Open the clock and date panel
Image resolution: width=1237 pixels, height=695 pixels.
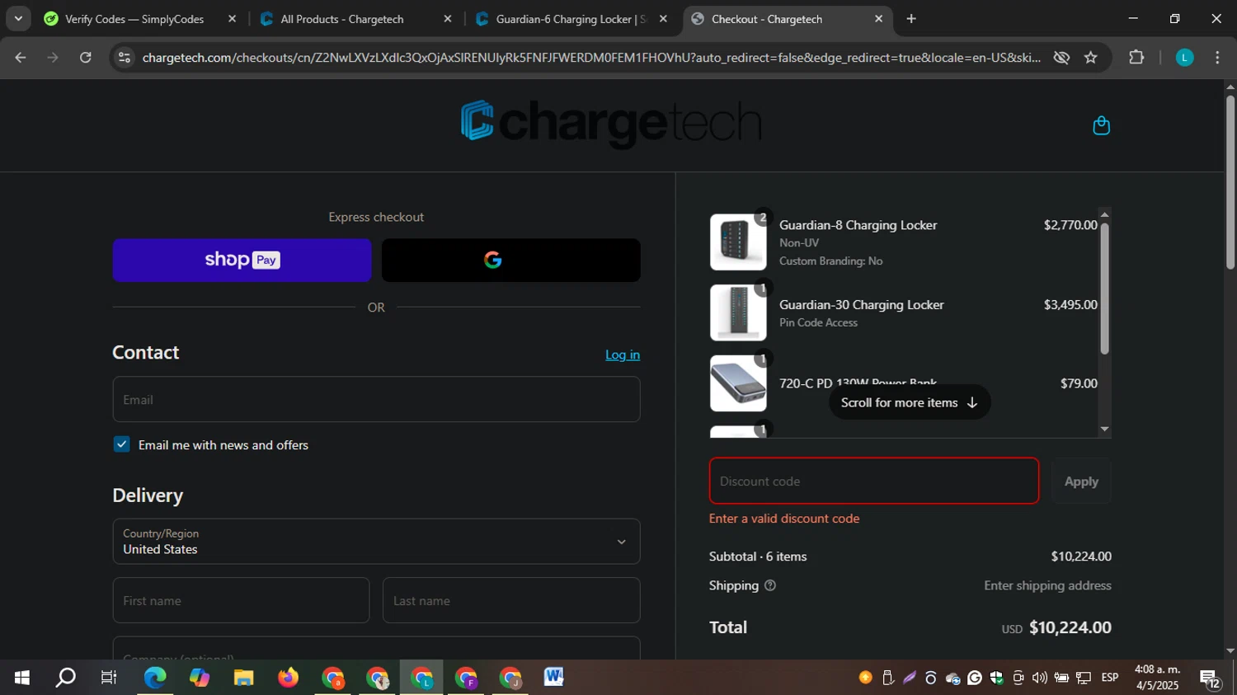[x=1157, y=678]
